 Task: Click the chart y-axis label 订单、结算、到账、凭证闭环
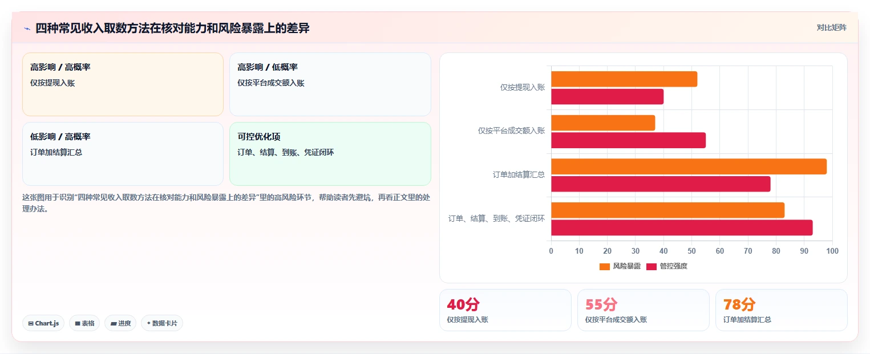(x=496, y=218)
